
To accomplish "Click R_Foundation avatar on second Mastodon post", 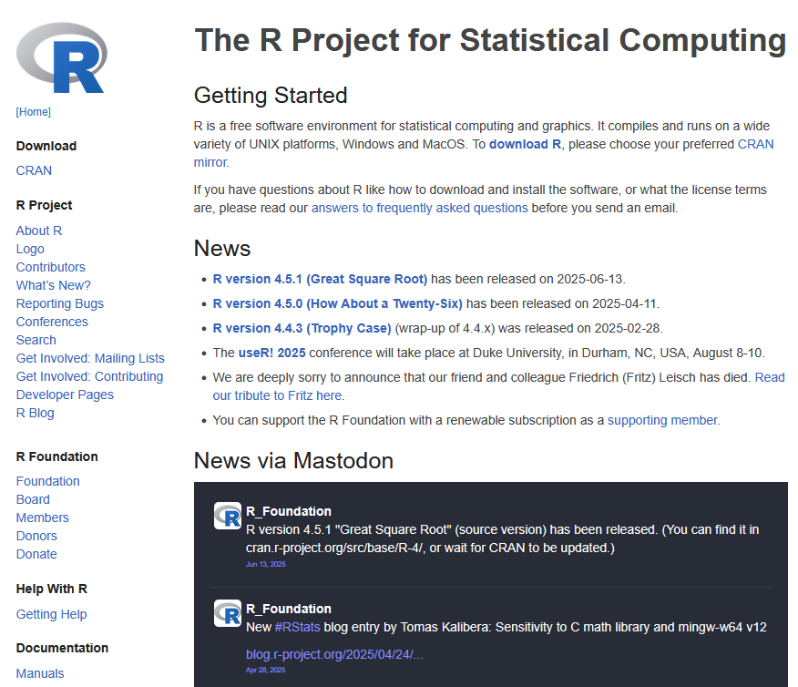I will (x=227, y=613).
